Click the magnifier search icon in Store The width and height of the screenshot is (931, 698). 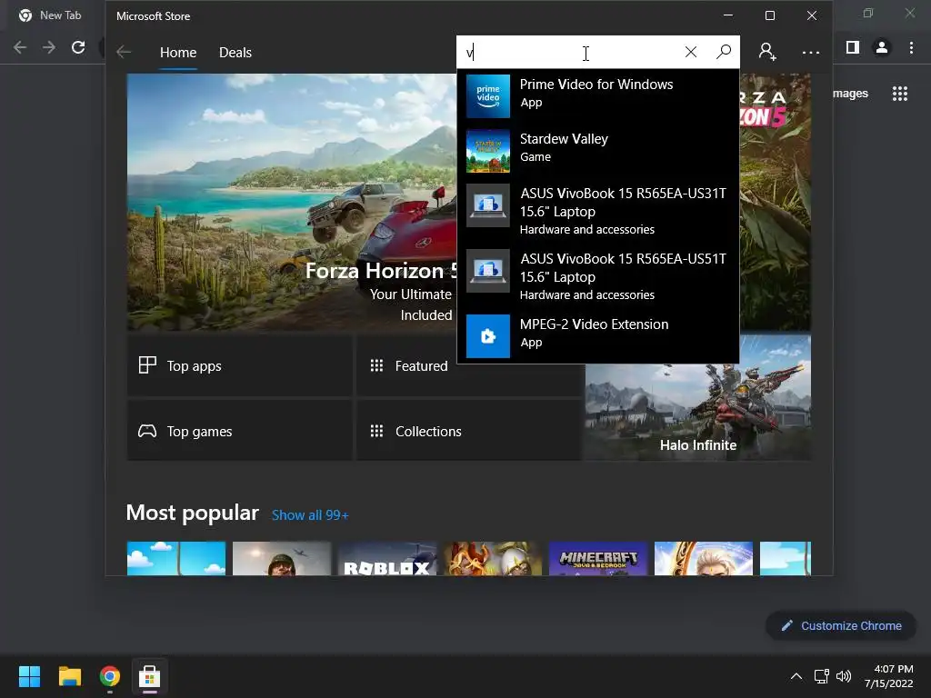pos(723,52)
